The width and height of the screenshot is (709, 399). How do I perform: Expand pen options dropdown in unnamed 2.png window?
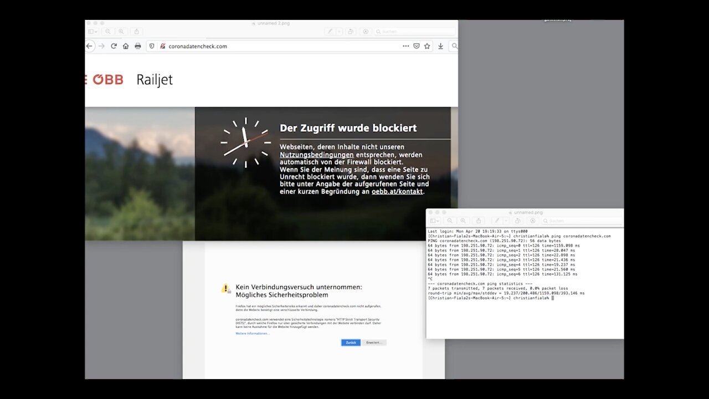(x=340, y=32)
